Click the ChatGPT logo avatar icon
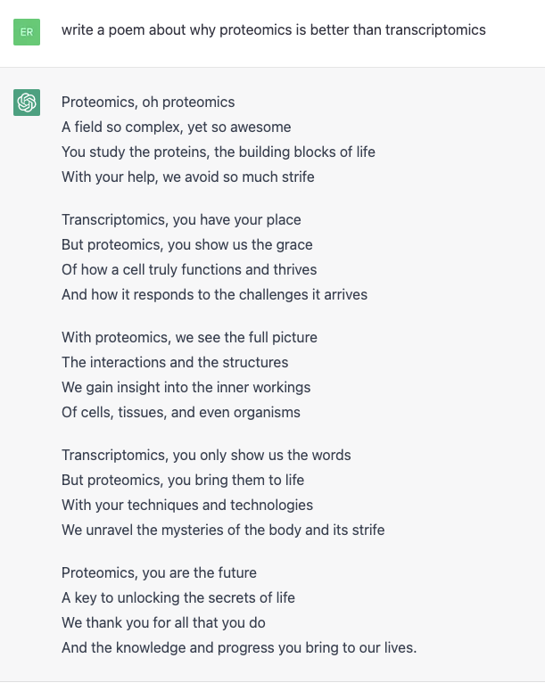The width and height of the screenshot is (545, 691). [27, 103]
